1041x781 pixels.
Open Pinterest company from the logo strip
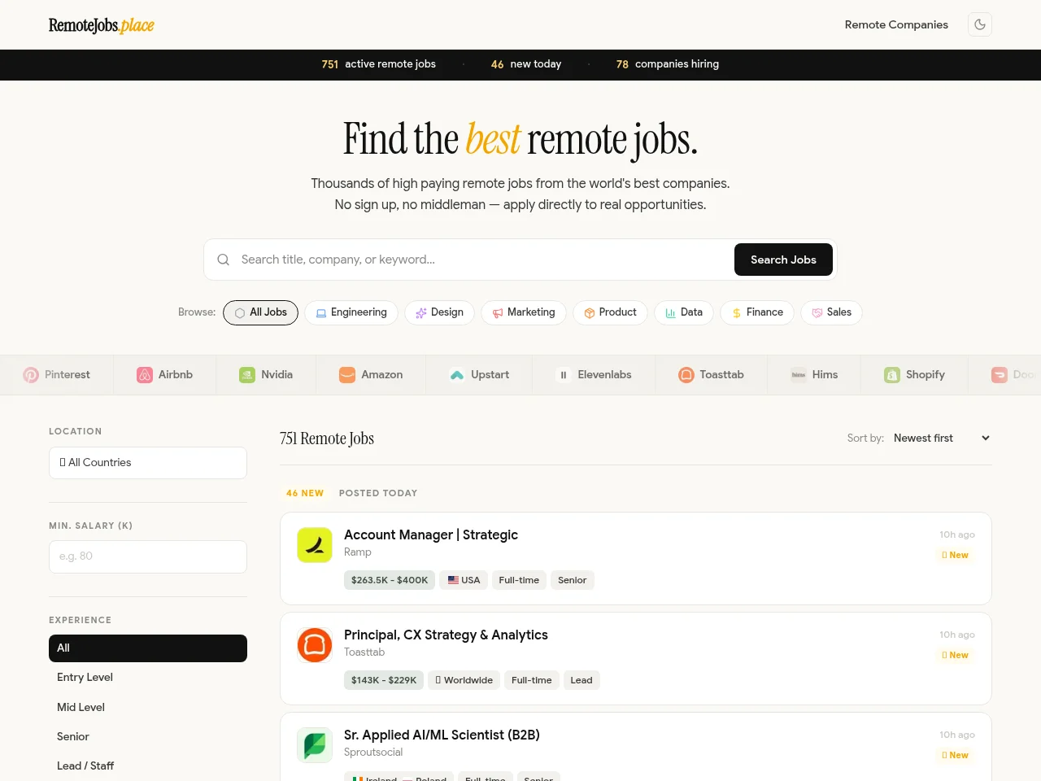(x=57, y=375)
